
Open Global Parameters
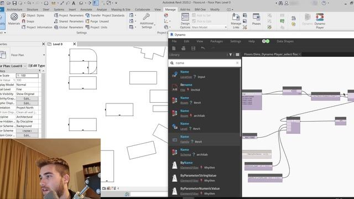(x=69, y=27)
